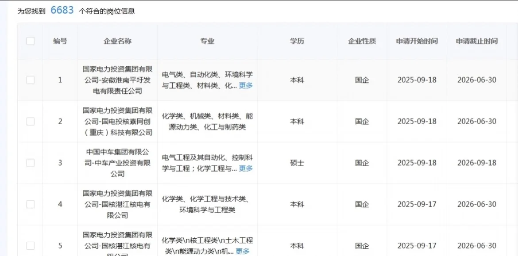Image resolution: width=518 pixels, height=256 pixels.
Task: Check the select-all checkbox in table header
Action: coord(30,41)
